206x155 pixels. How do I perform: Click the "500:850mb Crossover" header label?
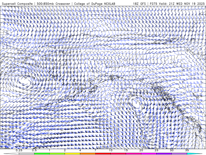(x=54, y=4)
